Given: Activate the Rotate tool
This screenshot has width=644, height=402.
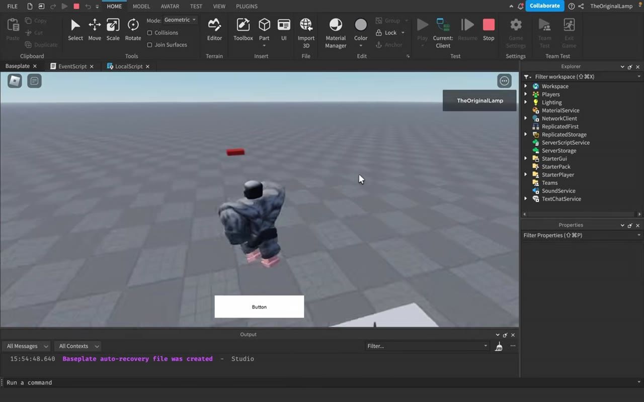Looking at the screenshot, I should tap(133, 30).
